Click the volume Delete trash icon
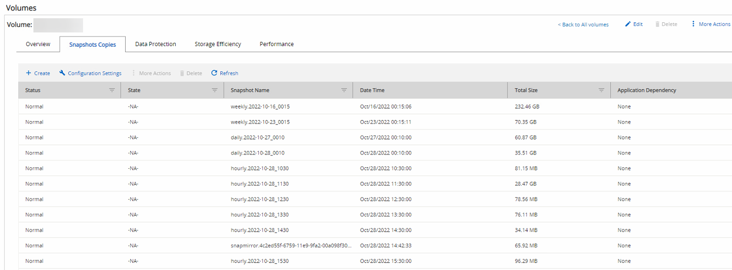Screen dimensions: 732x270 658,24
